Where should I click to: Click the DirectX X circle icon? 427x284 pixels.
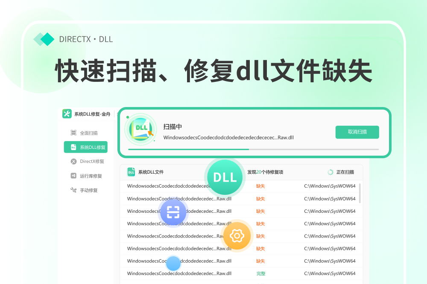tap(73, 161)
